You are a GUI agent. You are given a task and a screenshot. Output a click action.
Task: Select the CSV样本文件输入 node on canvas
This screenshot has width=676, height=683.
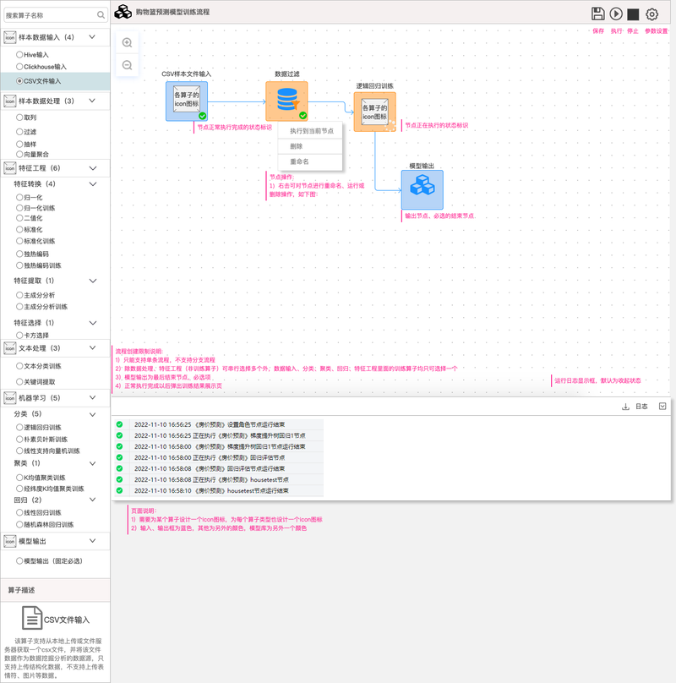click(x=187, y=101)
